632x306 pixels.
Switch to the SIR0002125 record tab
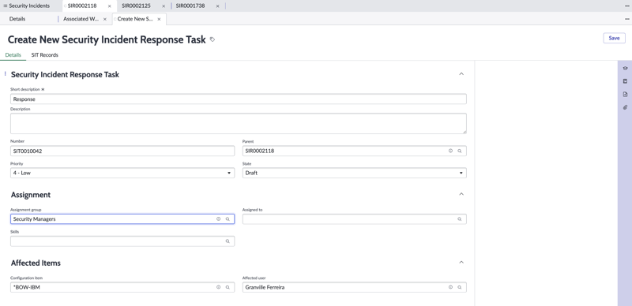(x=136, y=6)
